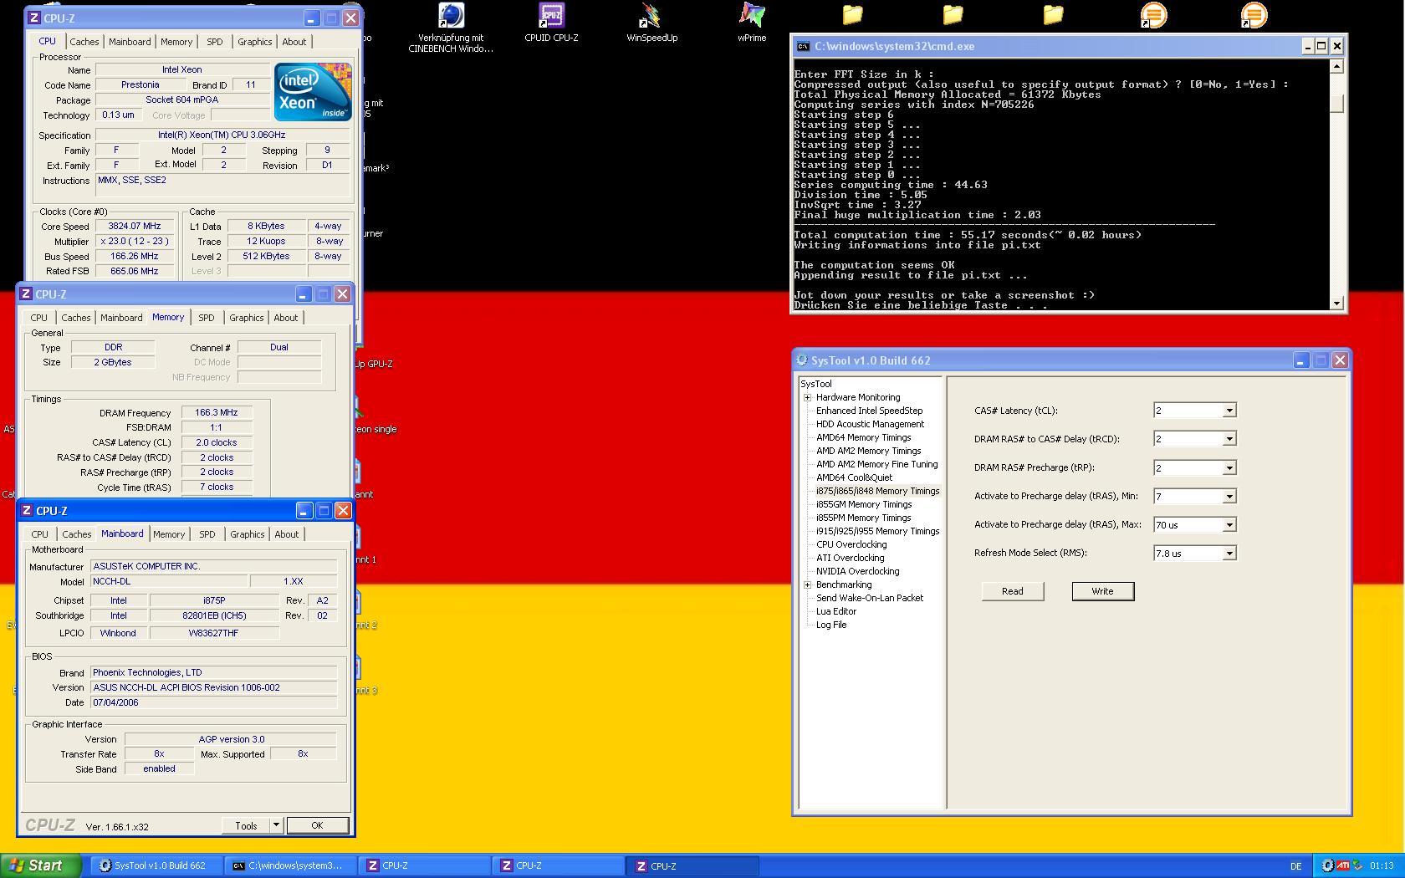Select ATI Overclocking in SysTool tree

coord(850,558)
